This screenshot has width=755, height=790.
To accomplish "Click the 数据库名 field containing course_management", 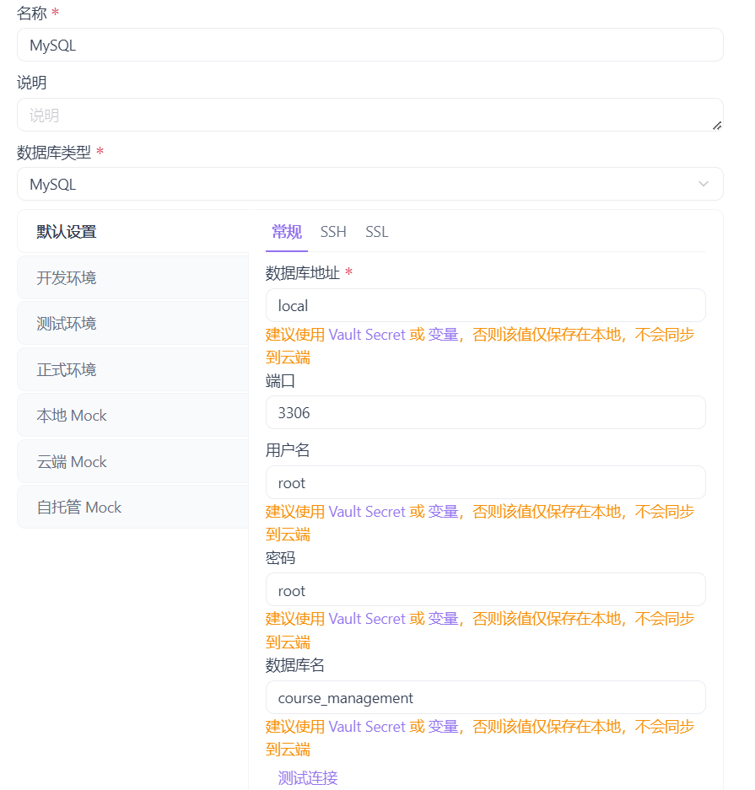I will [x=485, y=698].
